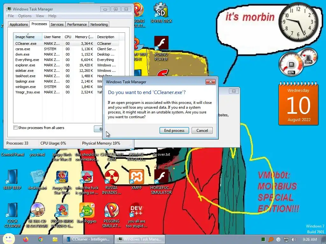The height and width of the screenshot is (244, 326).
Task: Enable Show processes from all users
Action: 15,128
